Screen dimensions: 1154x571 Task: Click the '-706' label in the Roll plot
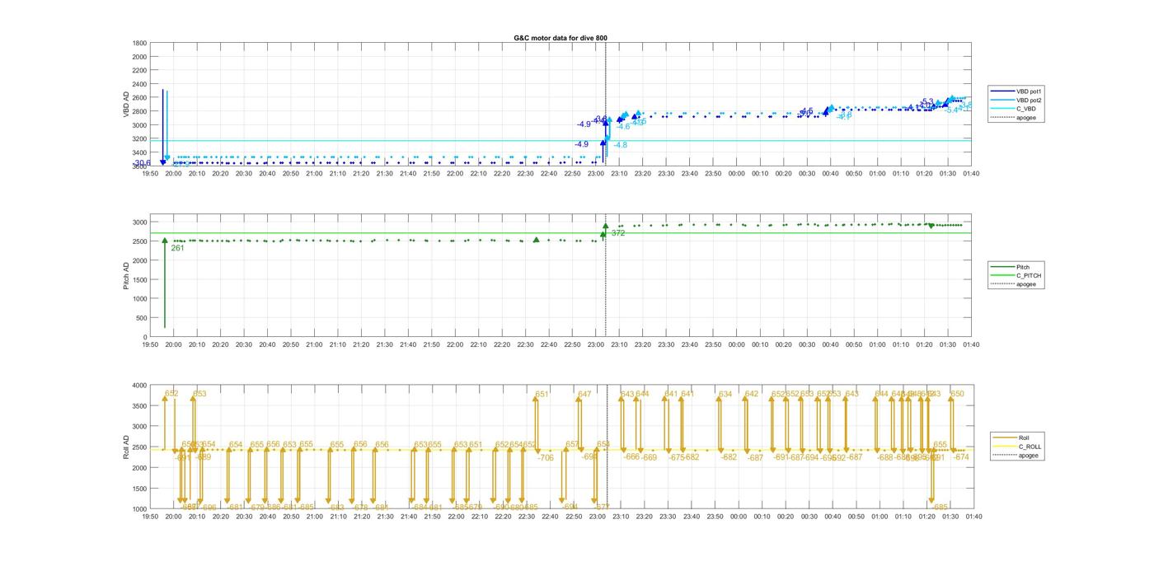(546, 457)
